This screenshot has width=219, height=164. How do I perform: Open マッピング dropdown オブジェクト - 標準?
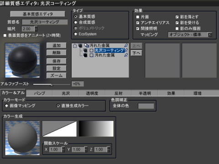click(x=190, y=35)
